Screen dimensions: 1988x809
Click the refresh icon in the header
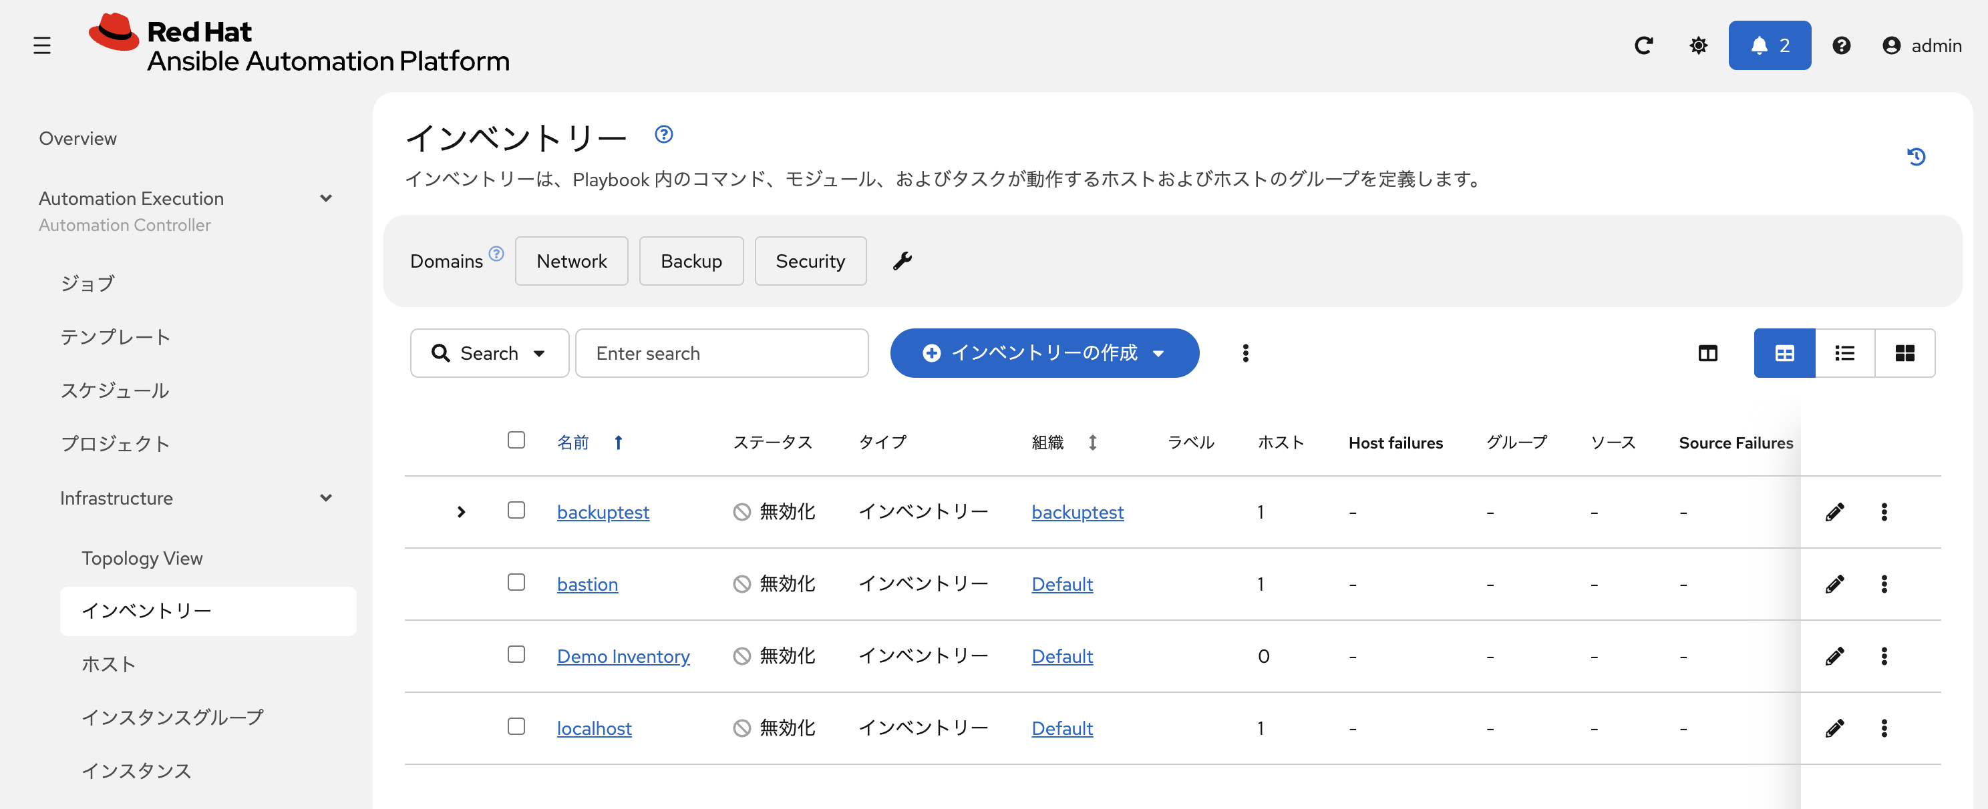(1643, 45)
